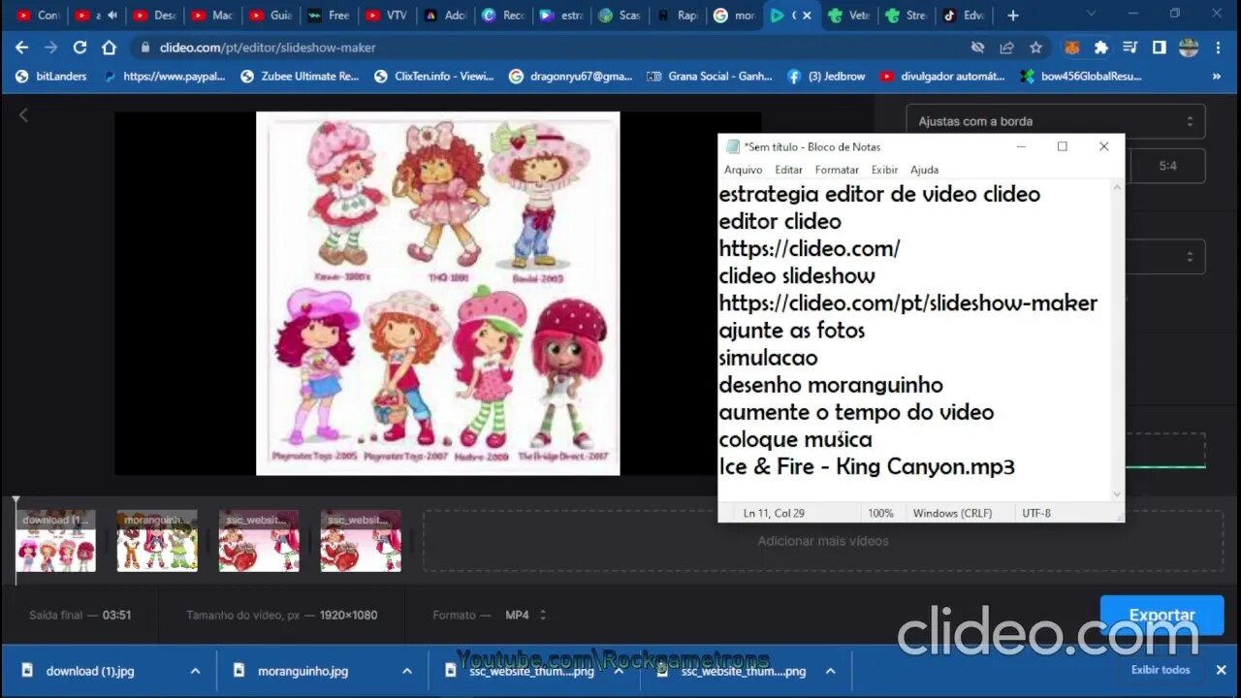Open Notepad Arquivo menu
Screen dimensions: 1241x698
pyautogui.click(x=743, y=170)
